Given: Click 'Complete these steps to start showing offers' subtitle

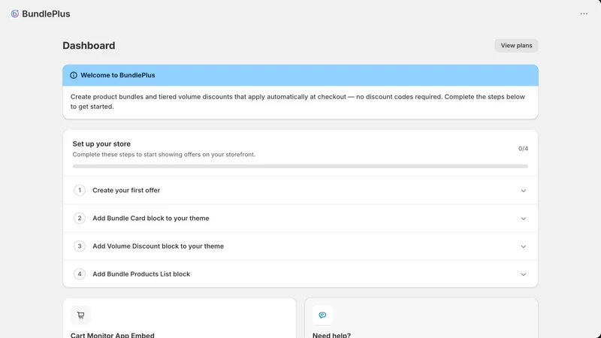Looking at the screenshot, I should coord(164,155).
